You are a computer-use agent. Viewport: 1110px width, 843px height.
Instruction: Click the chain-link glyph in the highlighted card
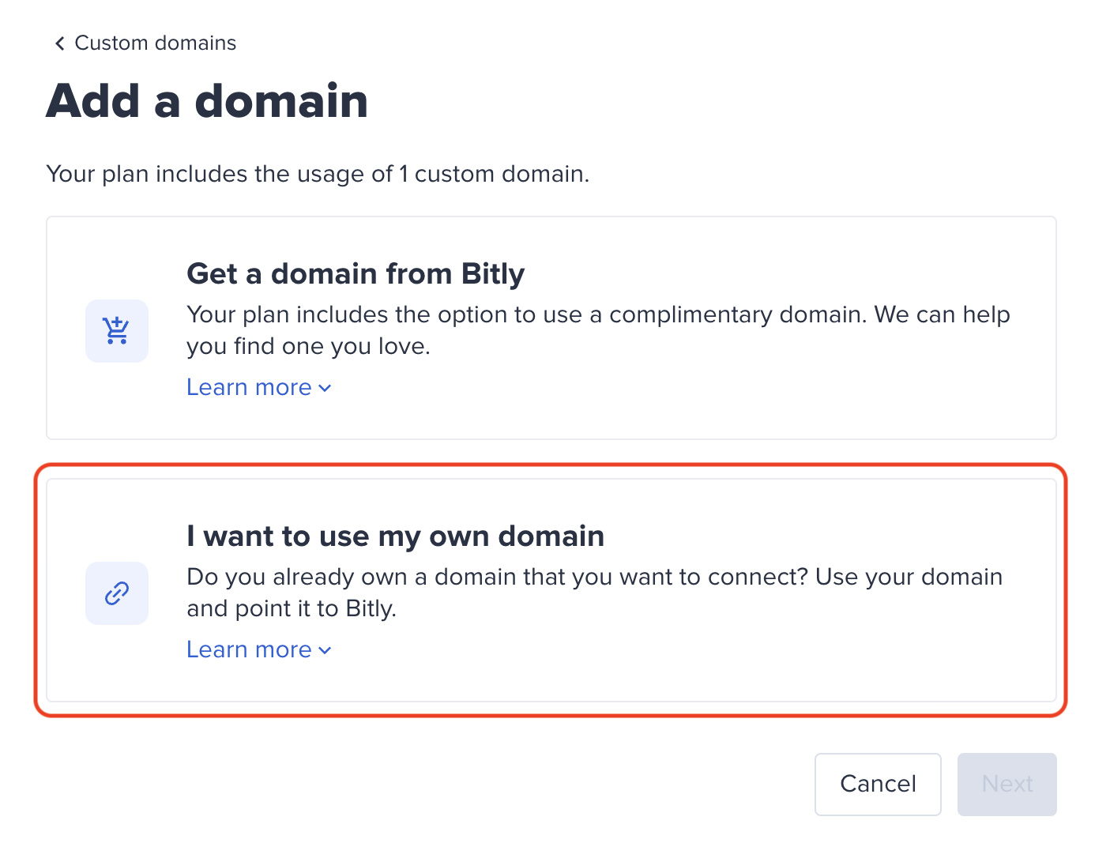(x=116, y=593)
